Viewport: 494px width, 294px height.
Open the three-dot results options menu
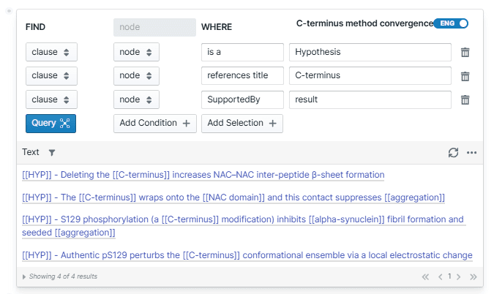pos(471,153)
